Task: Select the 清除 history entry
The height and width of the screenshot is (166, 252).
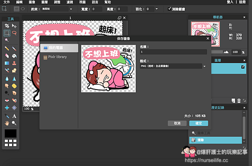Action: [x=215, y=140]
